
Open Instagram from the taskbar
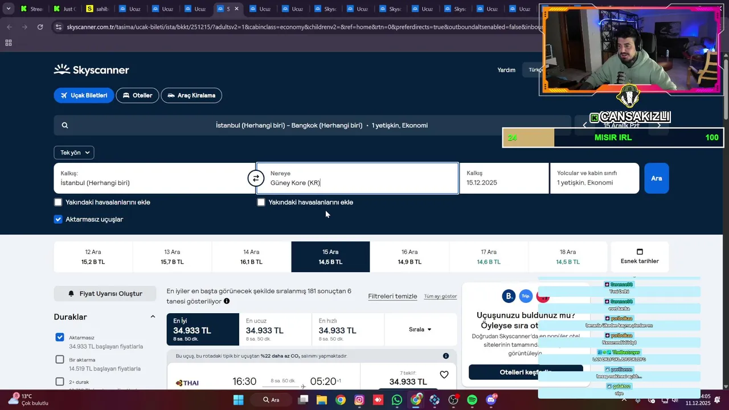tap(359, 400)
